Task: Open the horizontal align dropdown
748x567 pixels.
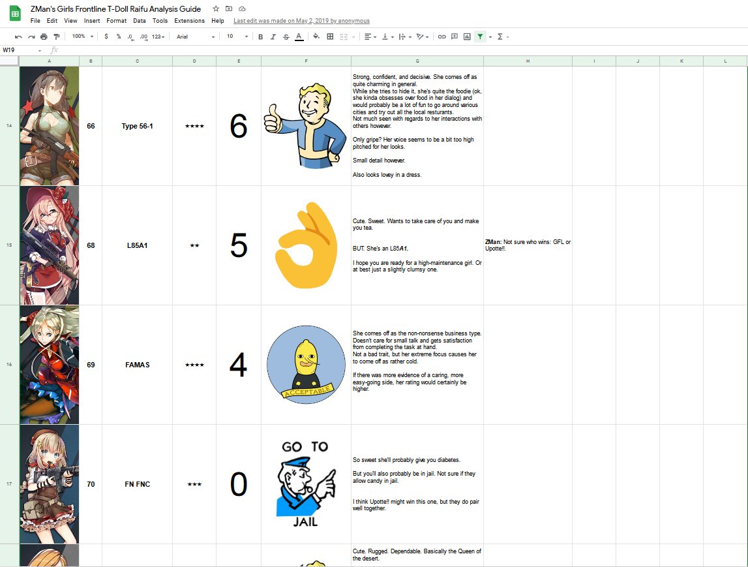Action: click(370, 37)
